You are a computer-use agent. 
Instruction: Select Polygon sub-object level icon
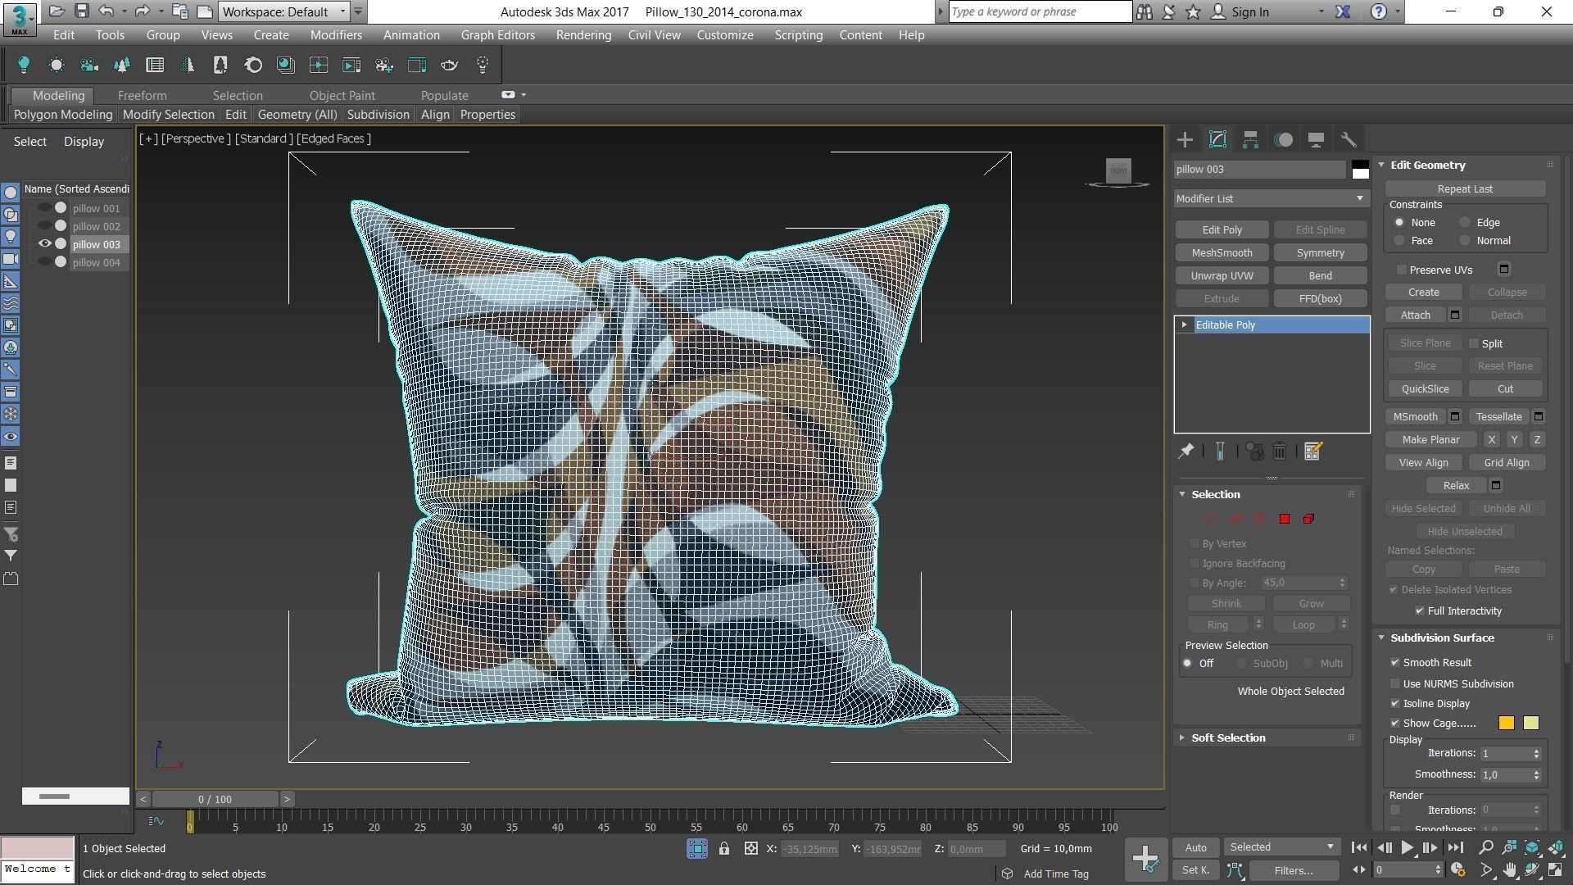[1285, 519]
